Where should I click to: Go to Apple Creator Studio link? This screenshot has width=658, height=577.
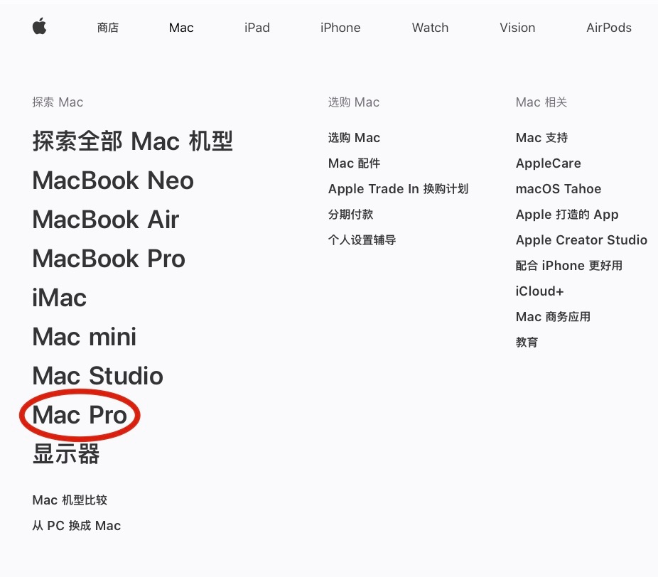point(581,240)
